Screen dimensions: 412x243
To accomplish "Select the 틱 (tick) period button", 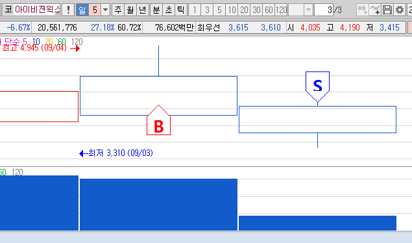I will (x=181, y=10).
